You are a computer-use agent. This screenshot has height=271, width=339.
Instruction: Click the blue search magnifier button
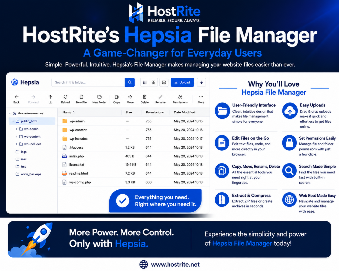130,82
